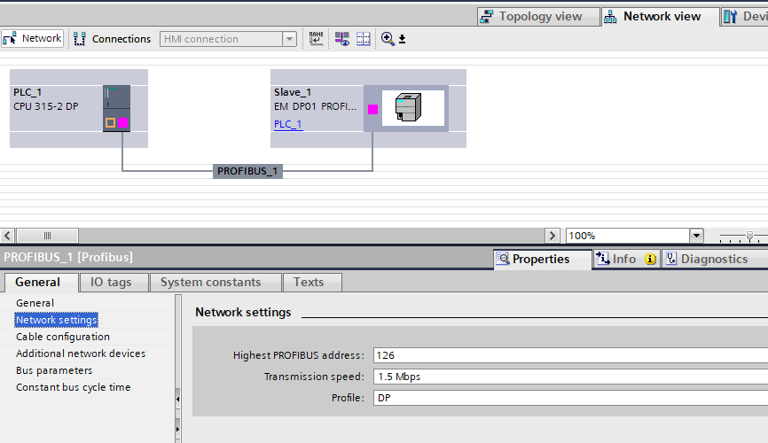This screenshot has width=768, height=443.
Task: Switch to Network view tab
Action: click(660, 17)
